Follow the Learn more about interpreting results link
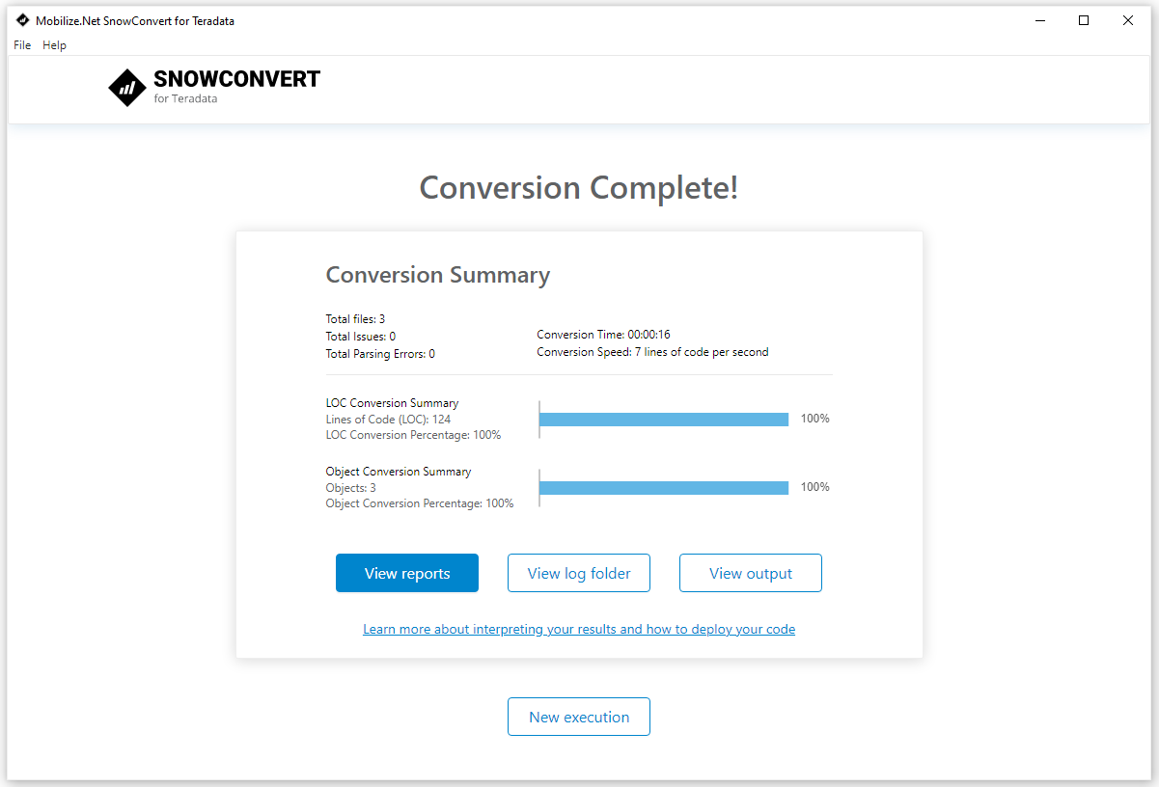Image resolution: width=1159 pixels, height=787 pixels. point(579,629)
